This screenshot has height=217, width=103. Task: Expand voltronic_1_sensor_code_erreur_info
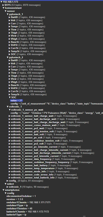pyautogui.click(x=9, y=175)
